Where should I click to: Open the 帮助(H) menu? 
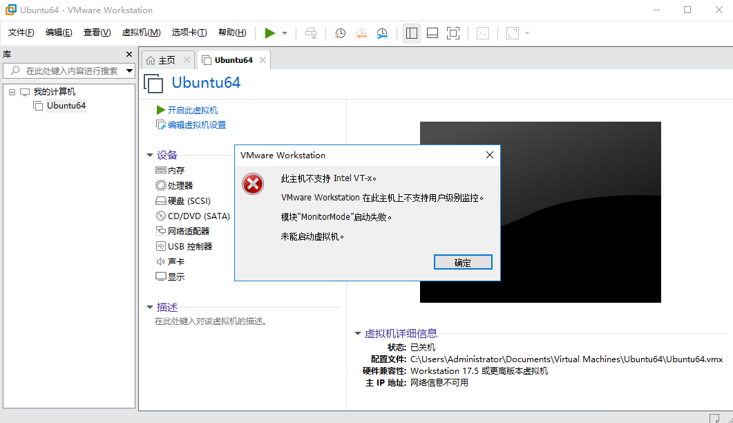coord(232,32)
